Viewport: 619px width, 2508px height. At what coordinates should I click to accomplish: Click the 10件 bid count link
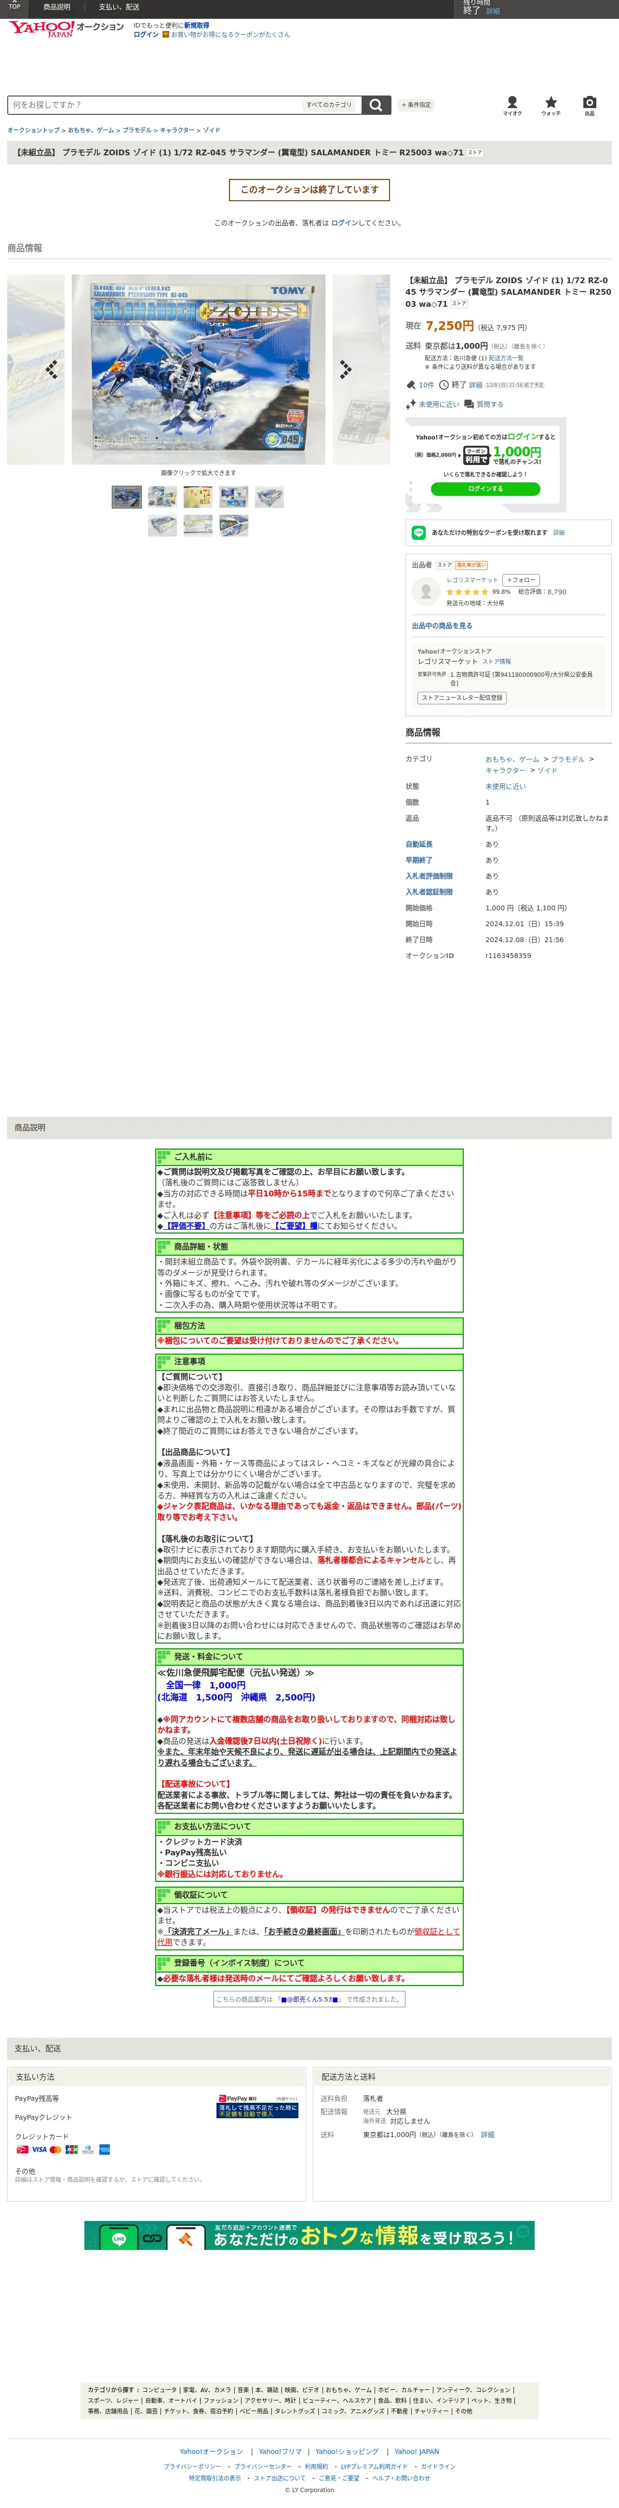426,384
